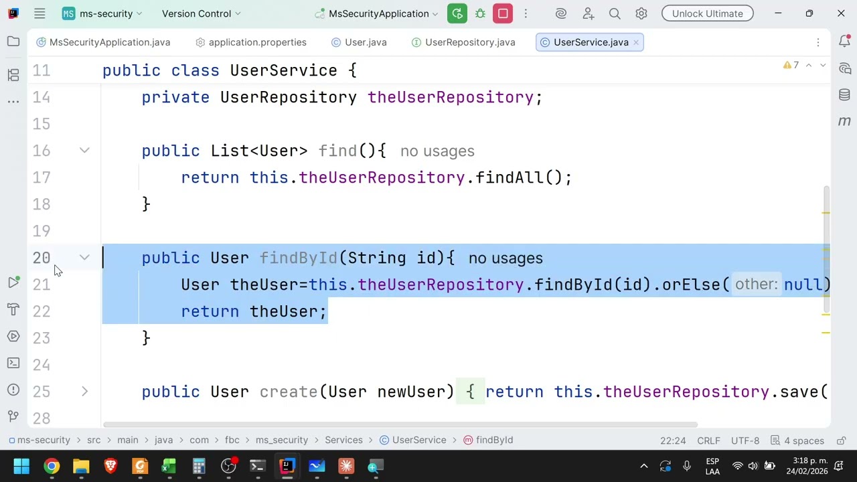Open the Build tool window hammer icon
The image size is (857, 482).
coord(13,309)
